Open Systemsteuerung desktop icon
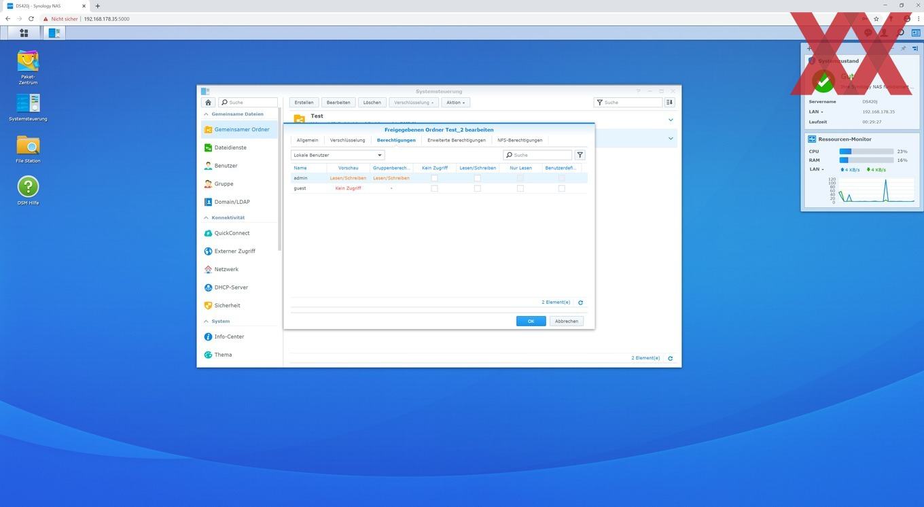This screenshot has height=507, width=924. click(28, 107)
